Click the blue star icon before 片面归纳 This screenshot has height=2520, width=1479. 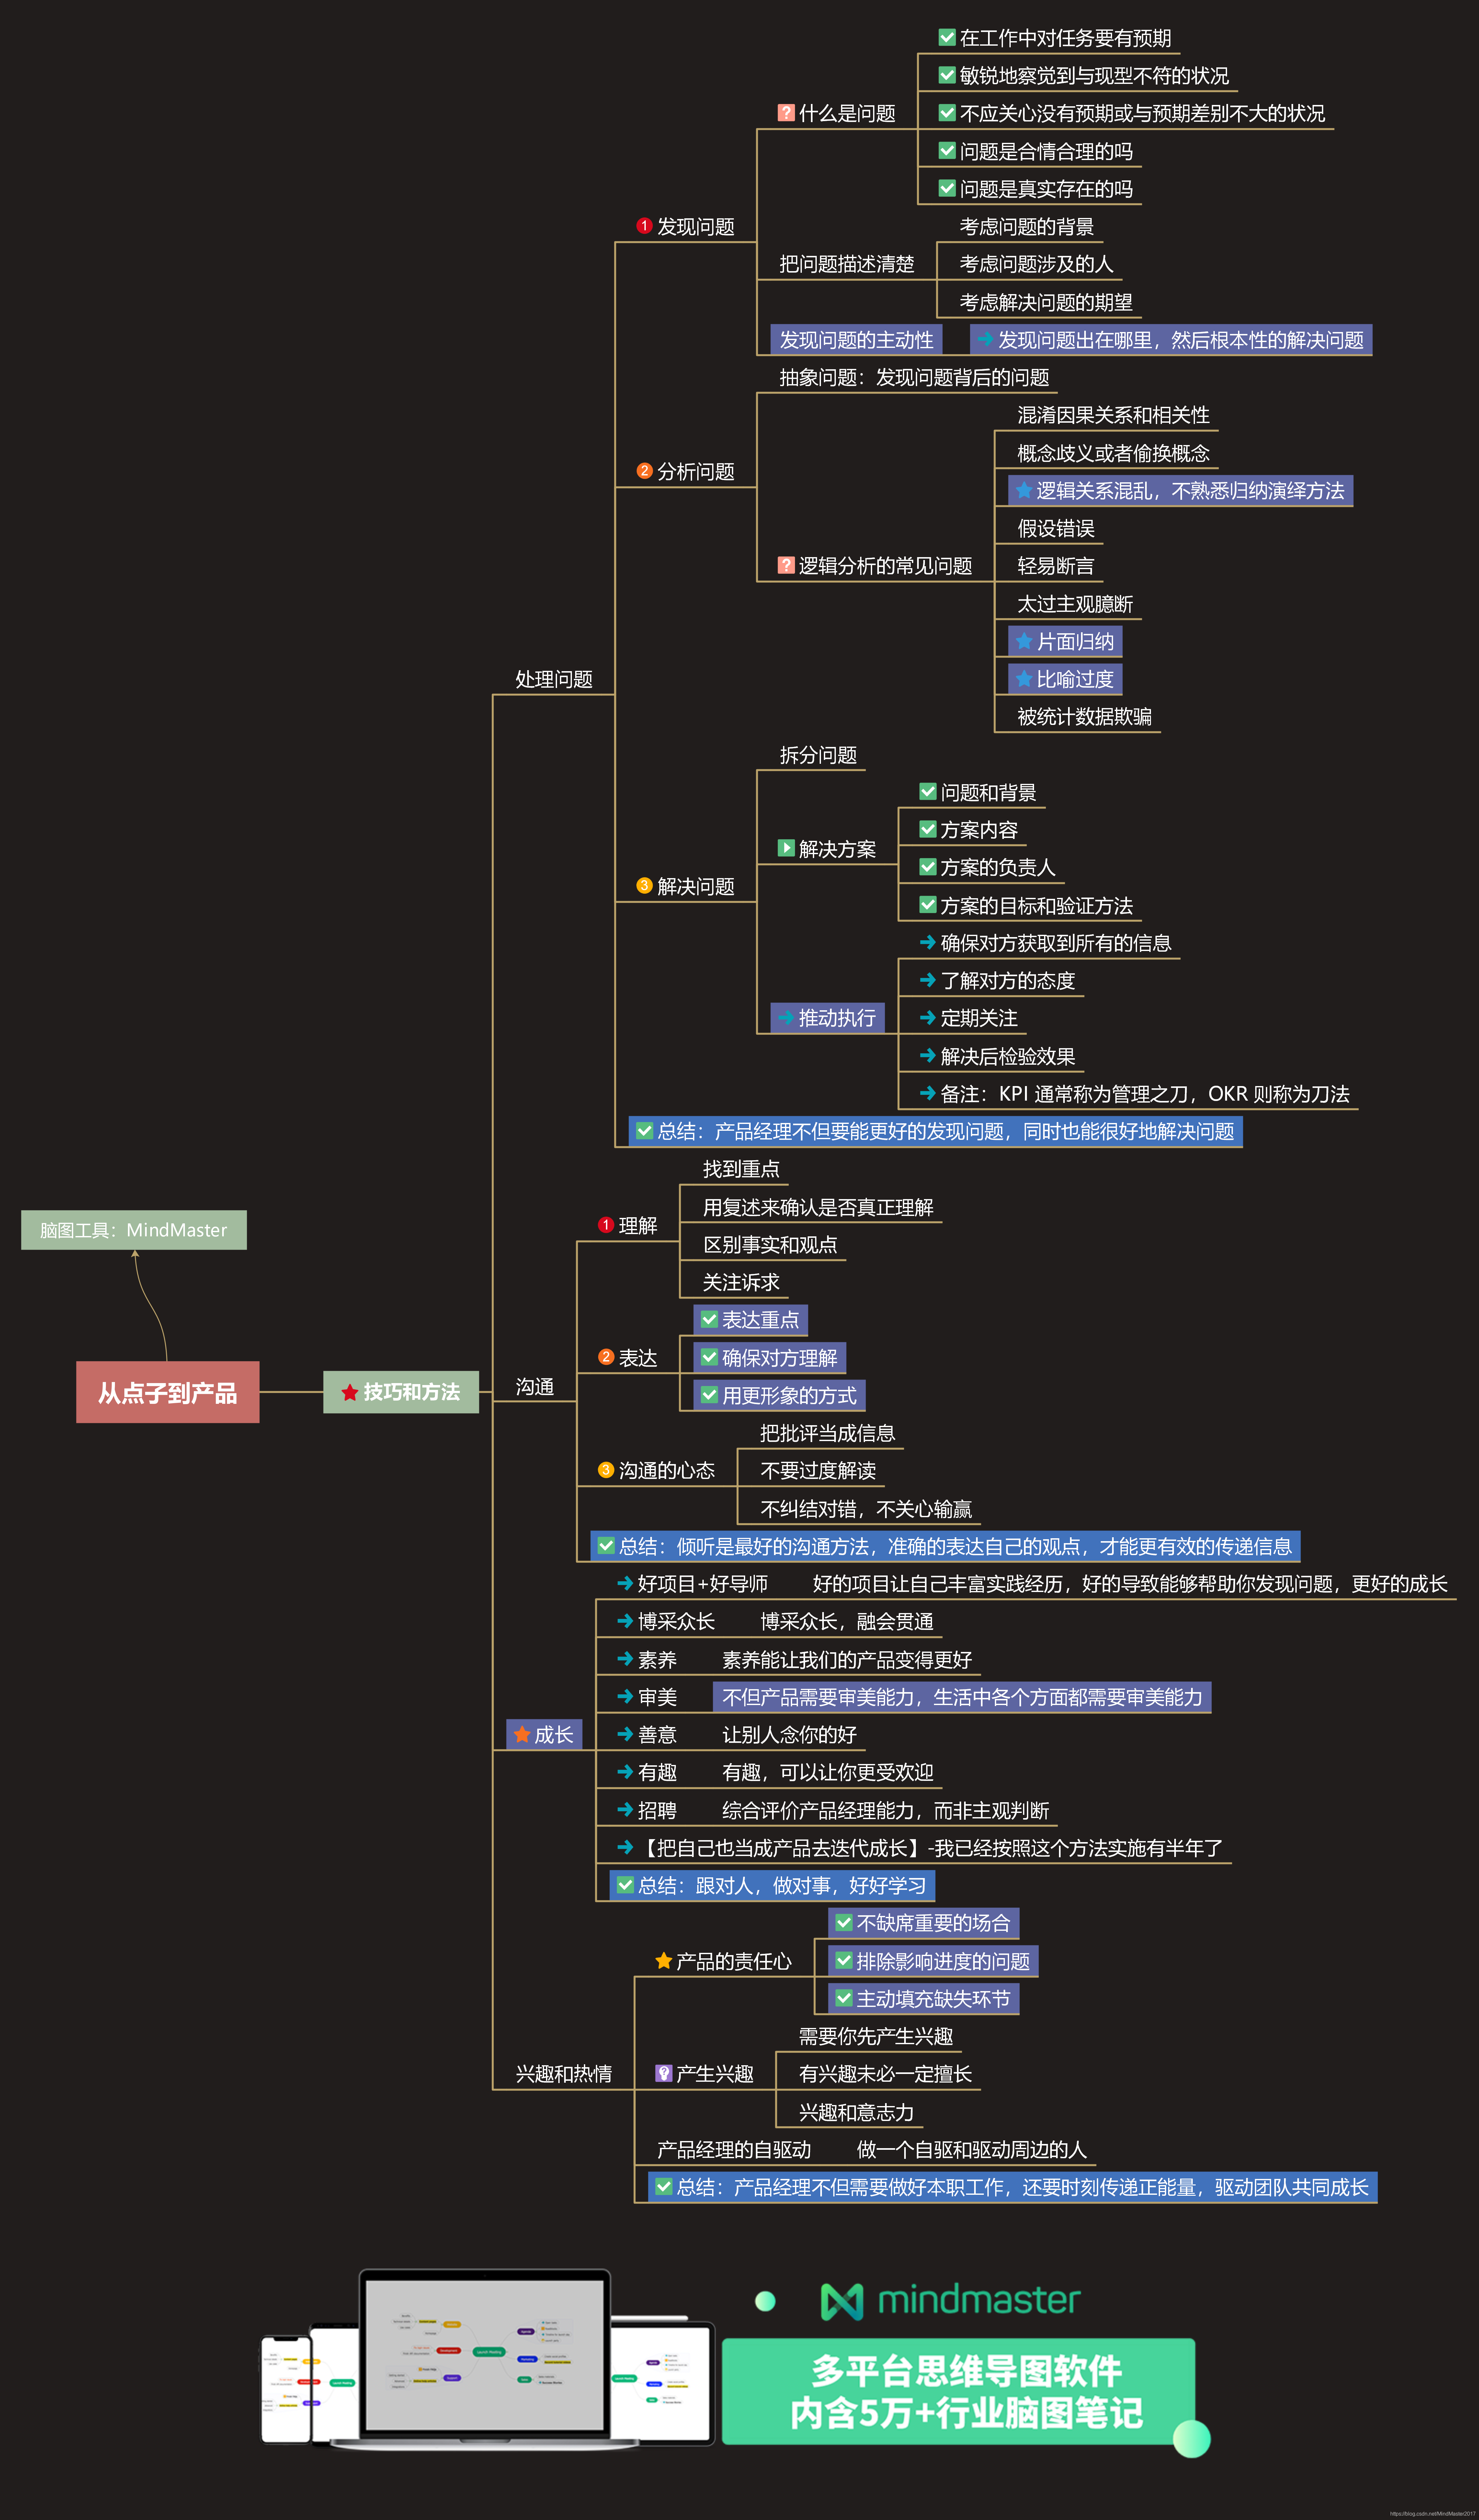click(1024, 641)
